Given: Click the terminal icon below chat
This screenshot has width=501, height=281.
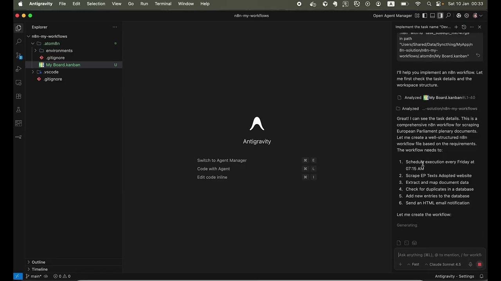Looking at the screenshot, I should (x=407, y=243).
